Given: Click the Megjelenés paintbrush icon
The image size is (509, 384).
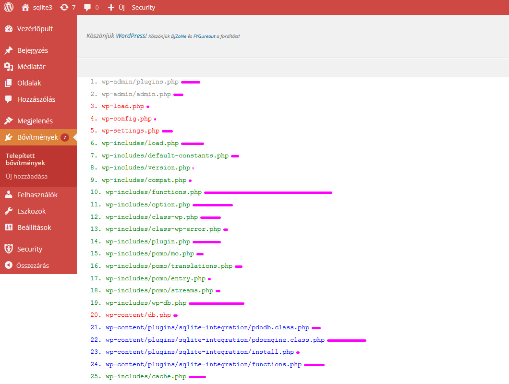Looking at the screenshot, I should pos(9,121).
